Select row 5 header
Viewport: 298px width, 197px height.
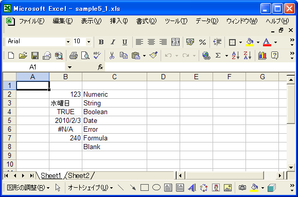[9, 121]
